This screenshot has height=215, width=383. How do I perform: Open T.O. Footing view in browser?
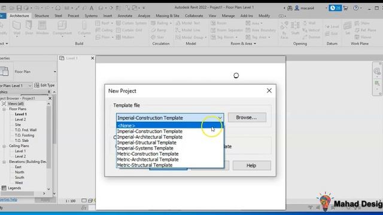tap(25, 136)
